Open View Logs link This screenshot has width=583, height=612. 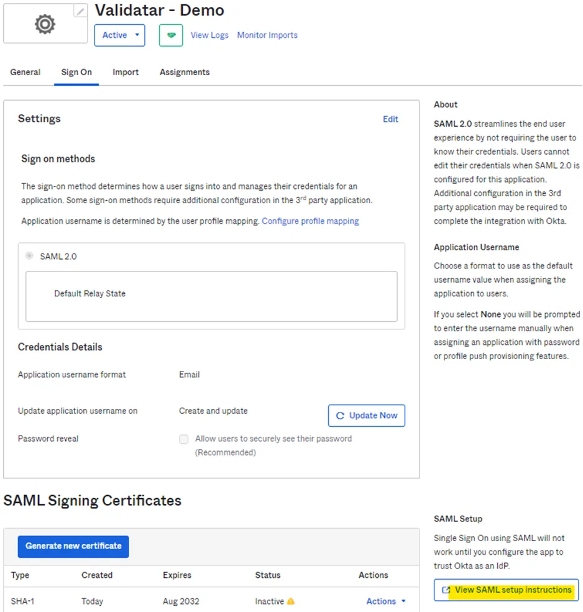(209, 35)
